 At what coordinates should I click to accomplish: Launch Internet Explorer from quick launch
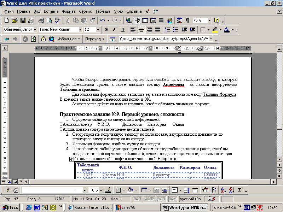29,207
